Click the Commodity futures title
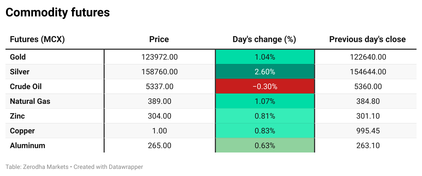Viewport: 422px width, 176px height. tap(58, 12)
